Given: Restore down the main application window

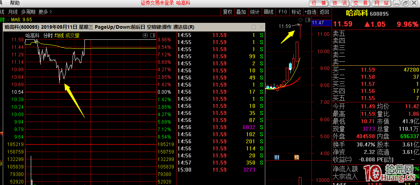Looking at the screenshot, I should [x=405, y=3].
